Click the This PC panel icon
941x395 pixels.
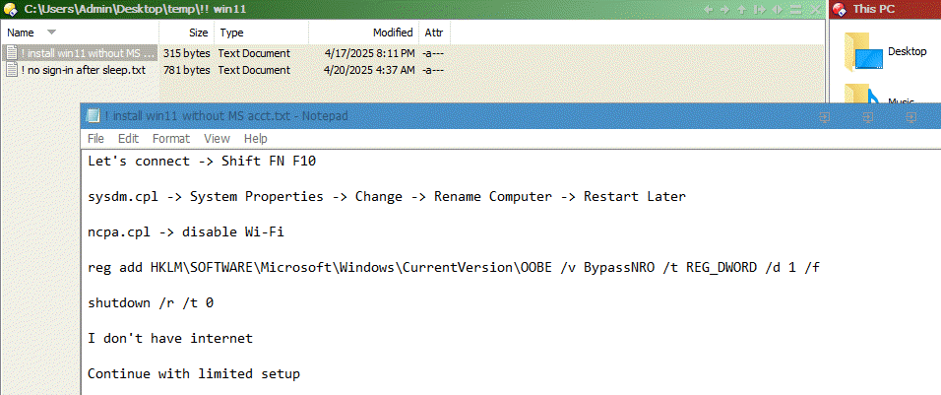840,10
